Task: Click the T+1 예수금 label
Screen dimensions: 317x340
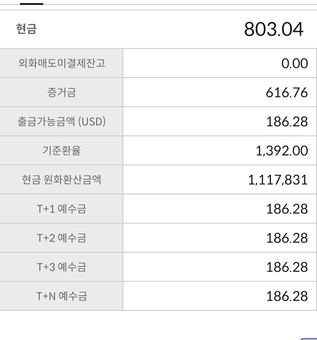Action: pos(62,209)
